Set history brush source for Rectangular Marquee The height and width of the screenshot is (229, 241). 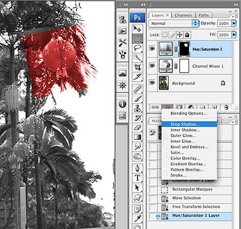coord(153,189)
